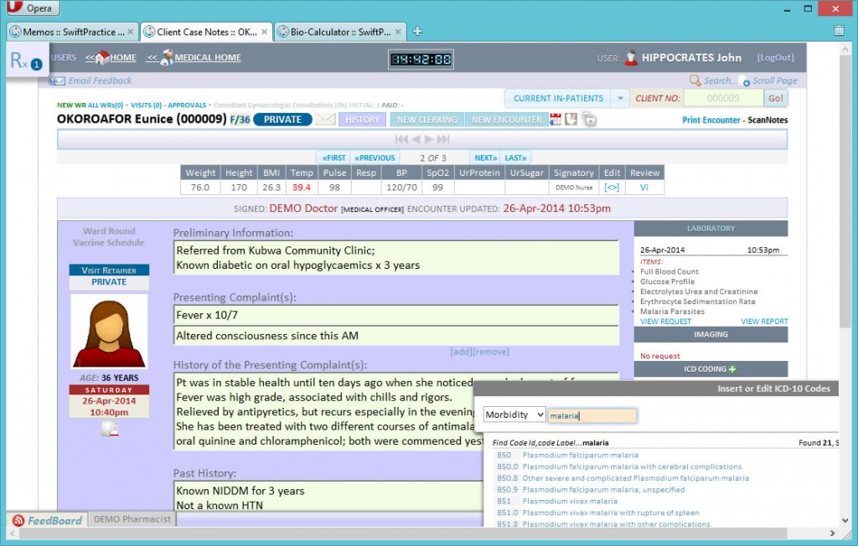
Task: Go to the NEXT encounter record
Action: pyautogui.click(x=484, y=157)
